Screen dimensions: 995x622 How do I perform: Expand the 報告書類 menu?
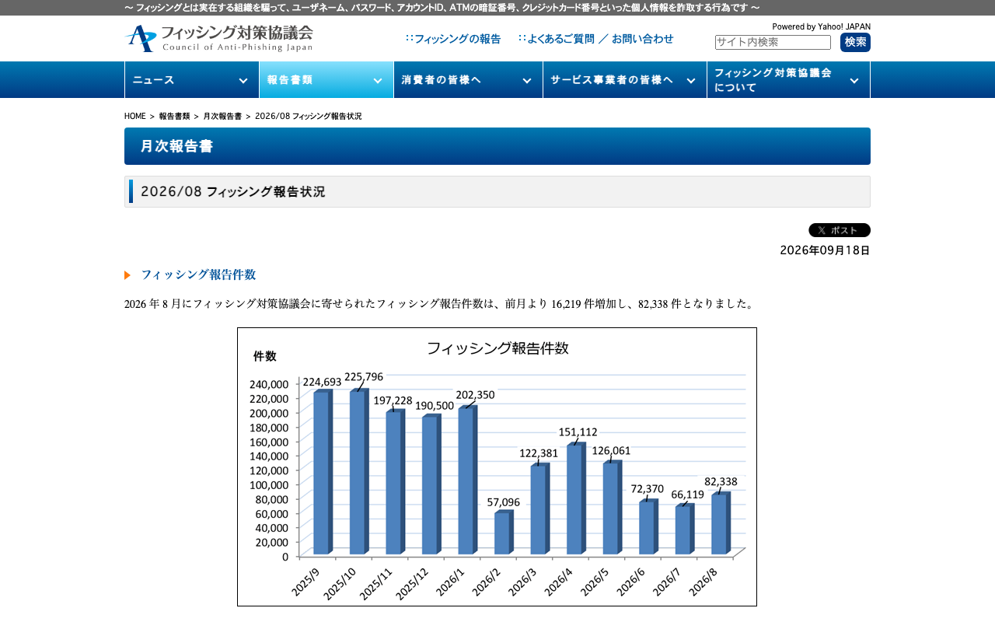tap(326, 80)
